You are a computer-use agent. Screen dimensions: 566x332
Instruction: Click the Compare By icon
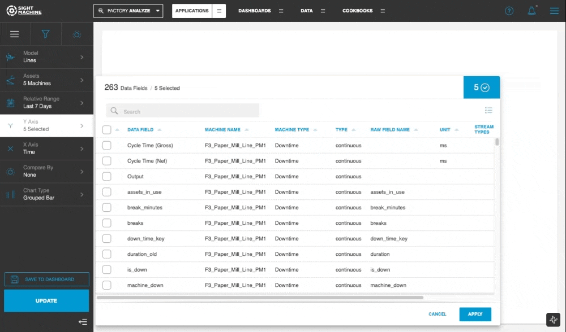tap(10, 172)
